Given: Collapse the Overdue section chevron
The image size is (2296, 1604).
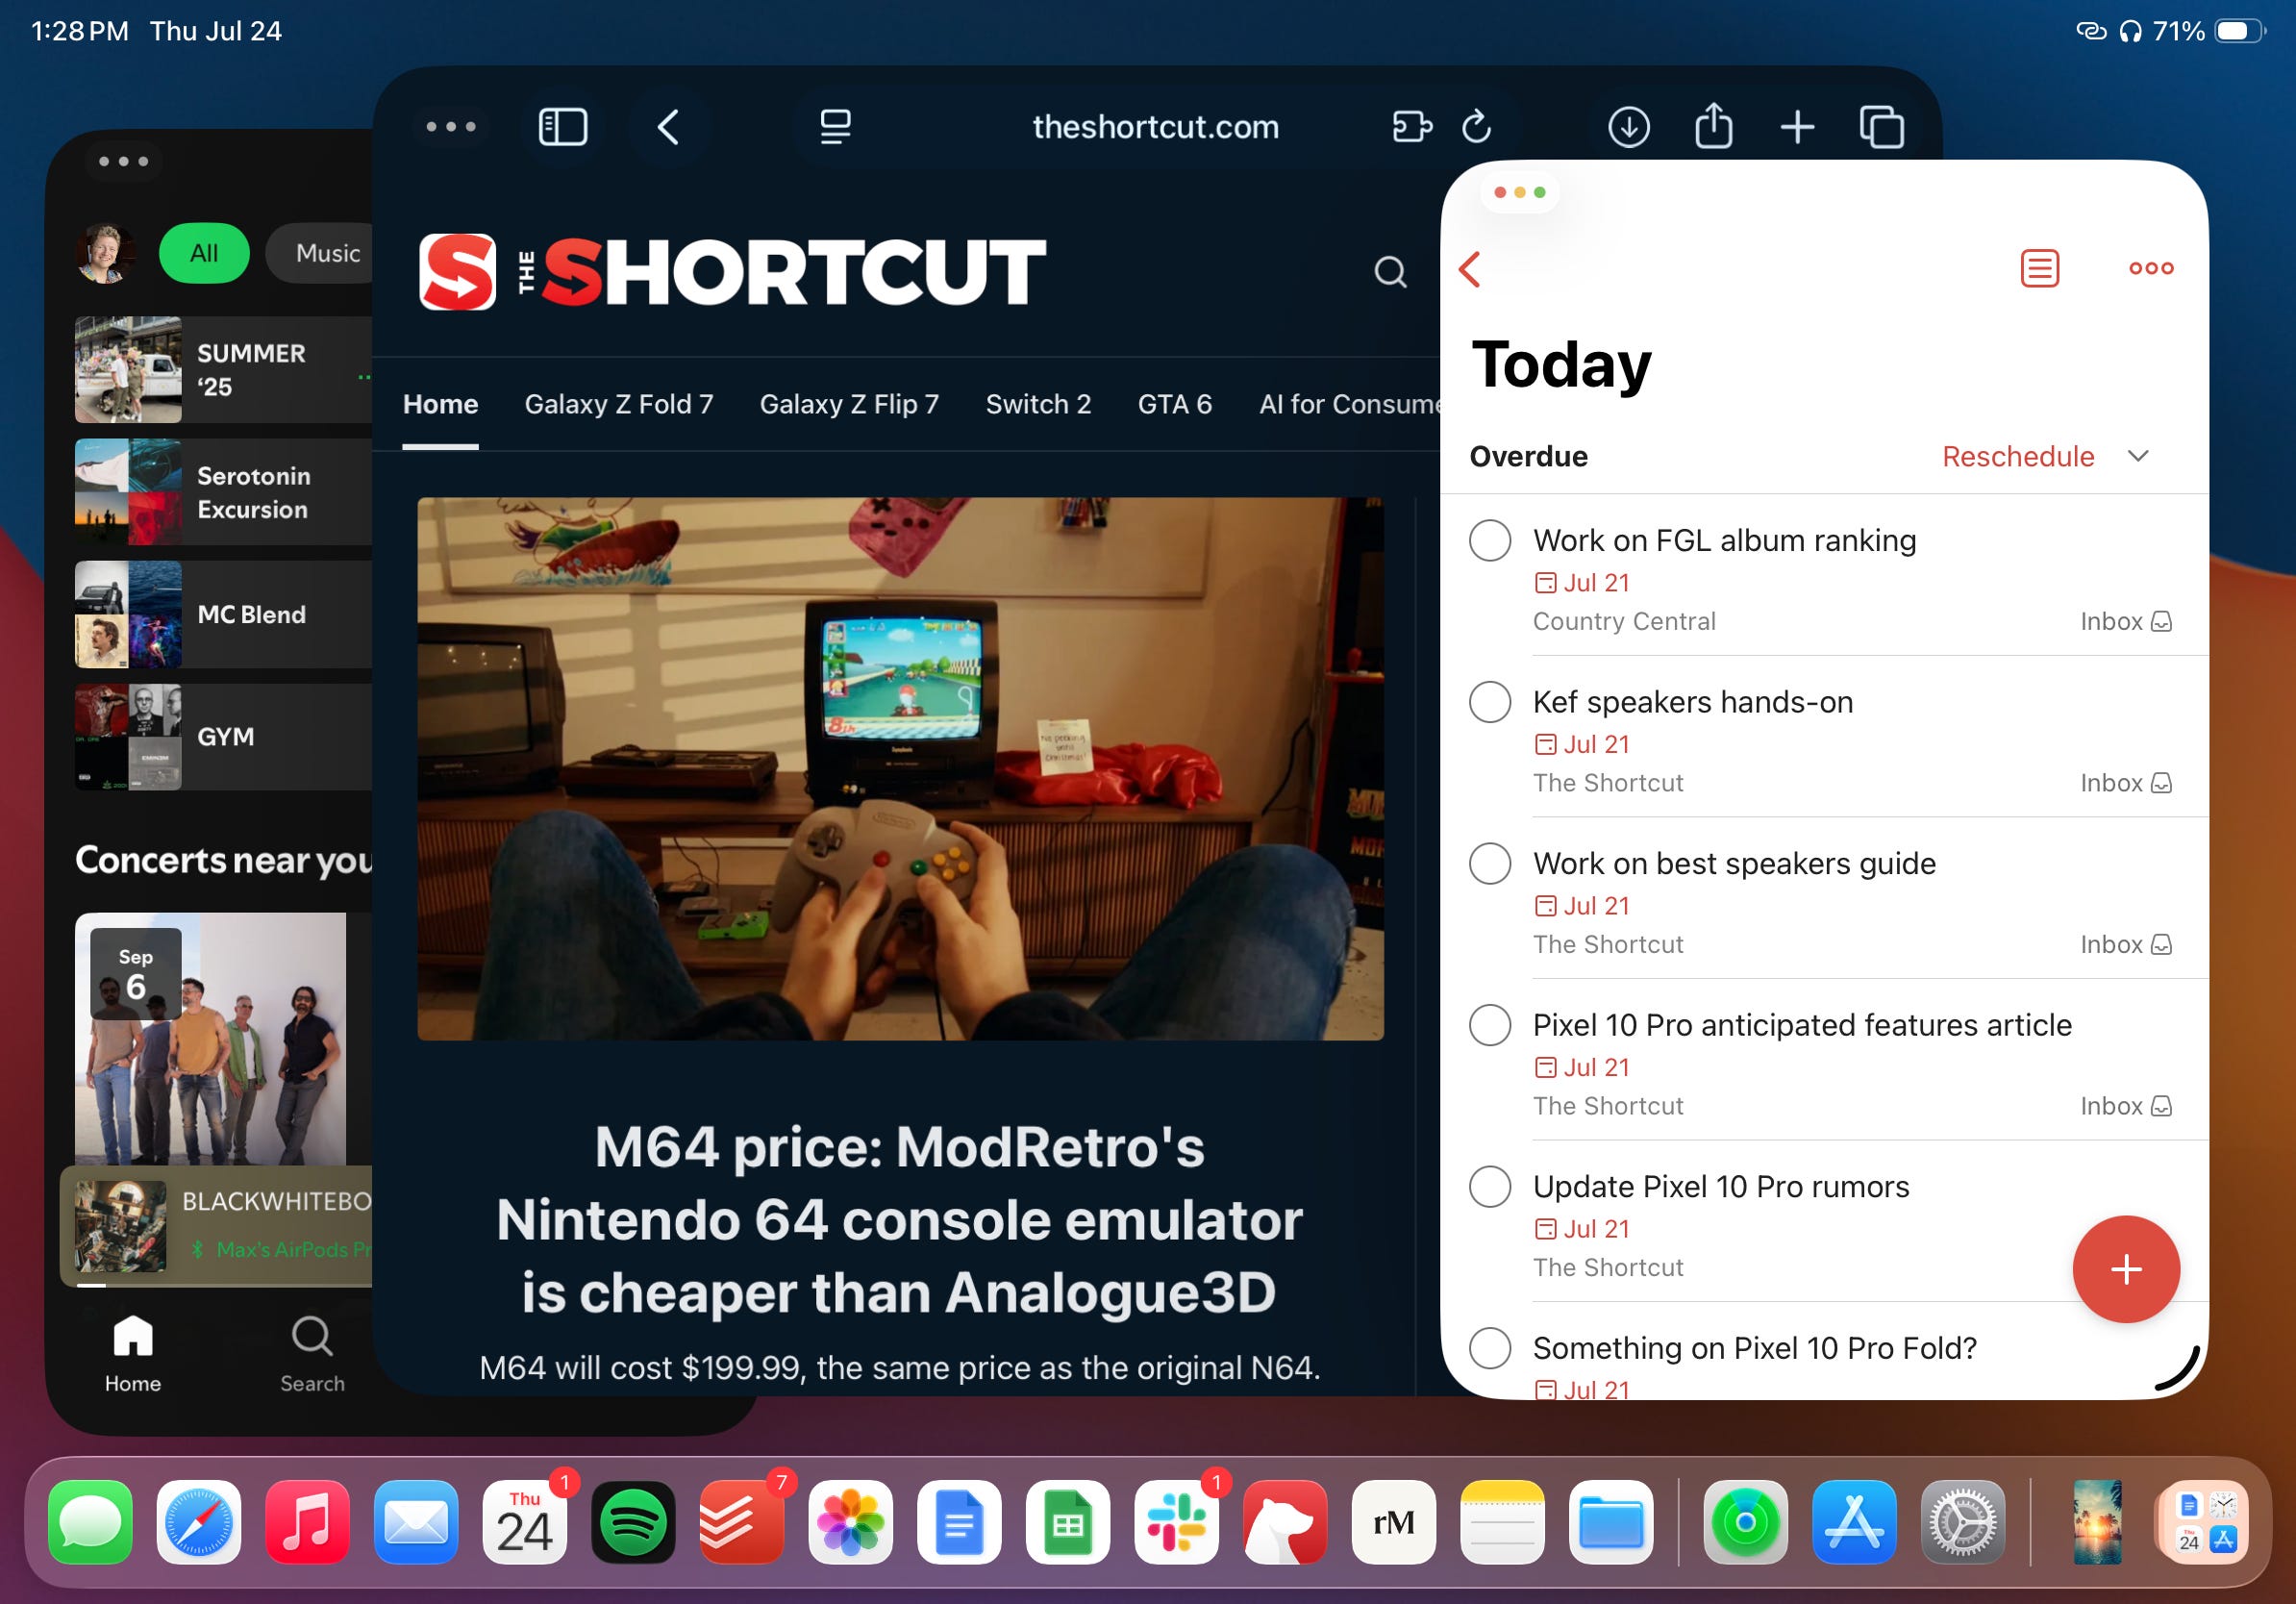Looking at the screenshot, I should click(2138, 456).
